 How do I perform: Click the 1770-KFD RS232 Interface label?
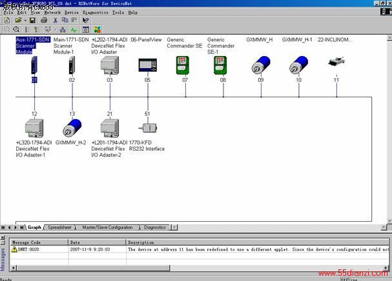pos(147,146)
